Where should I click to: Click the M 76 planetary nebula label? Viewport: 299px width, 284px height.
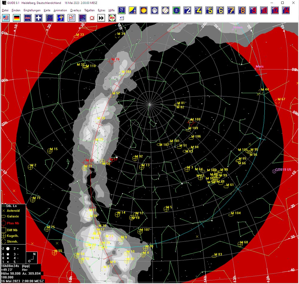click(116, 59)
